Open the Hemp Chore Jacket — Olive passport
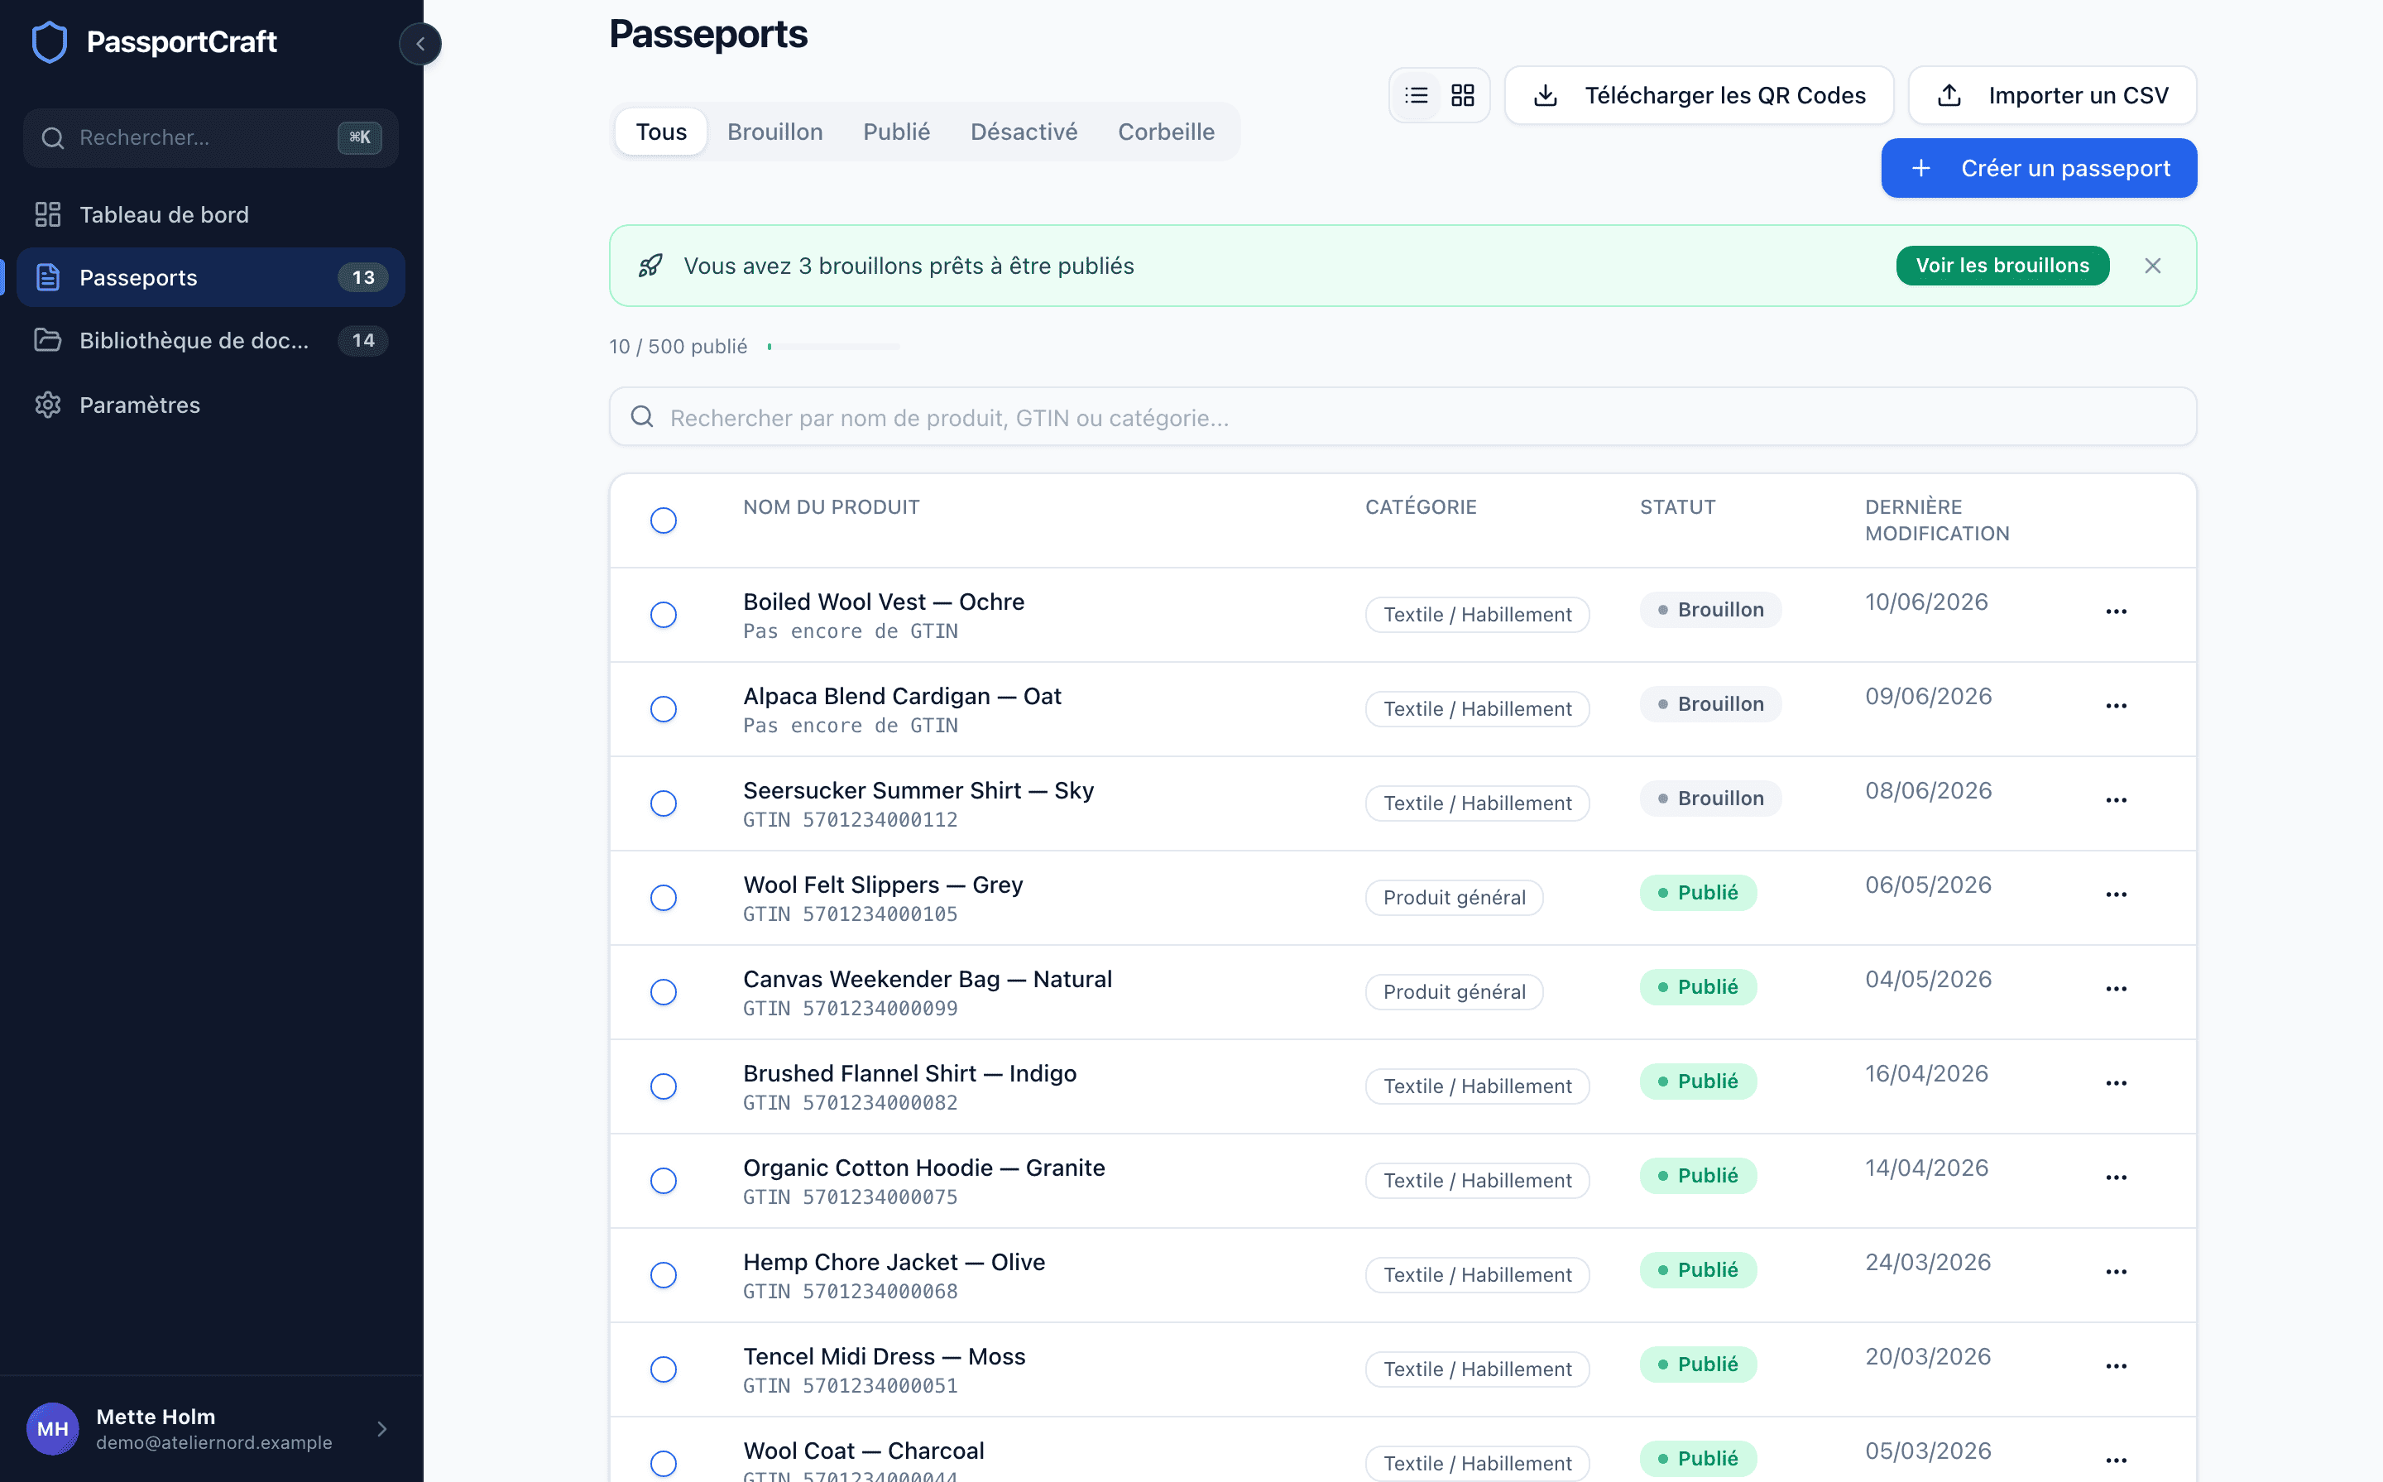Viewport: 2383px width, 1482px height. (x=894, y=1263)
